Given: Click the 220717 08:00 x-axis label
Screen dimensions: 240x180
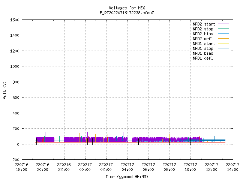Looking at the screenshot, I should [169, 167].
